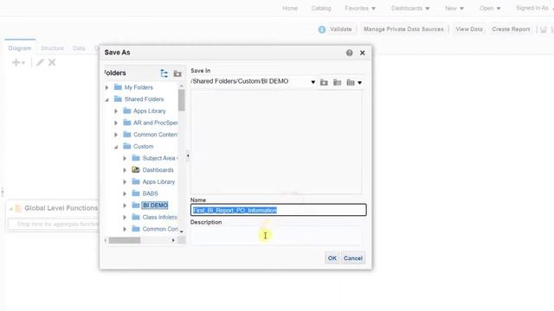This screenshot has width=554, height=311.
Task: Open the Save In path dropdown
Action: click(x=312, y=82)
